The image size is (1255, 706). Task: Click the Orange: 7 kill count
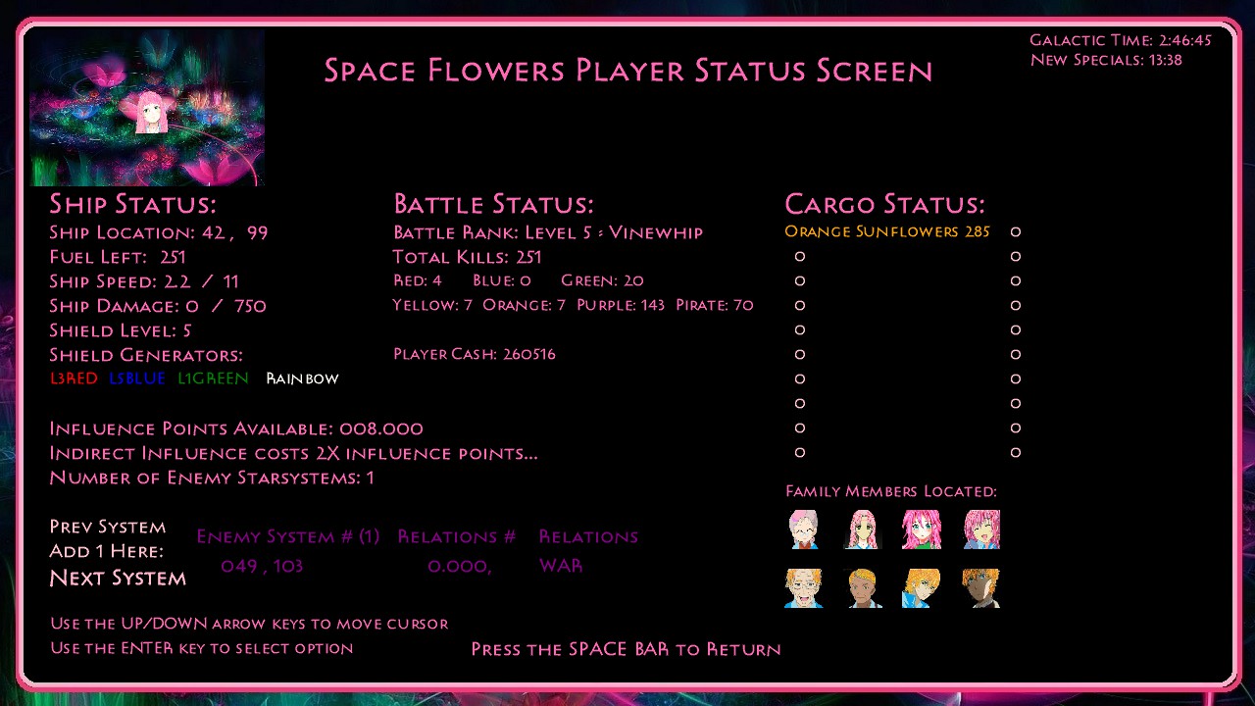[x=524, y=305]
